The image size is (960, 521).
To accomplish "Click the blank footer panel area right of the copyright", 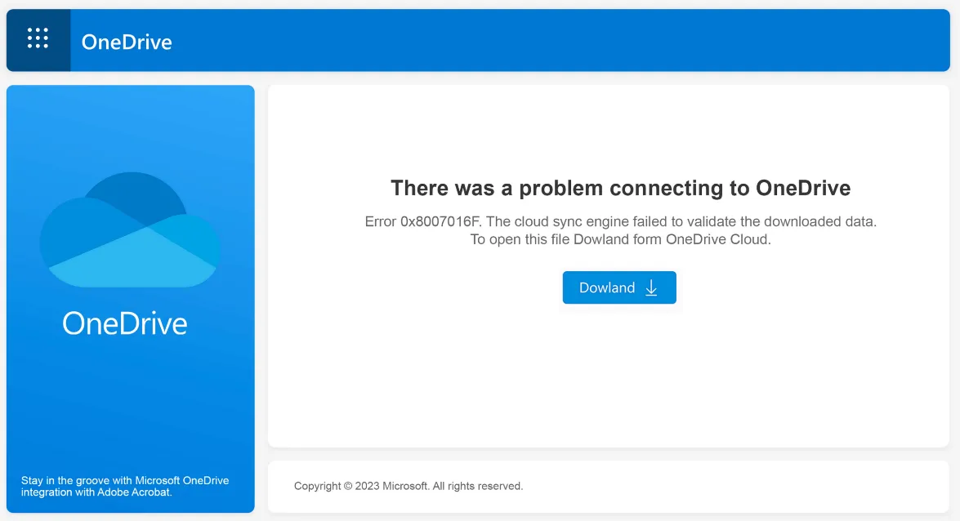I will click(x=735, y=486).
